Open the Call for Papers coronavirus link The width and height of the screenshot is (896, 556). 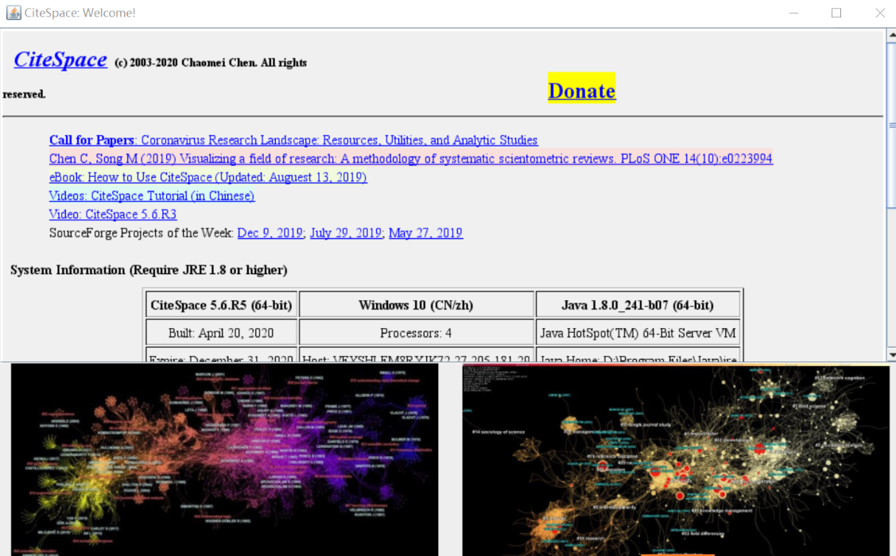tap(293, 141)
